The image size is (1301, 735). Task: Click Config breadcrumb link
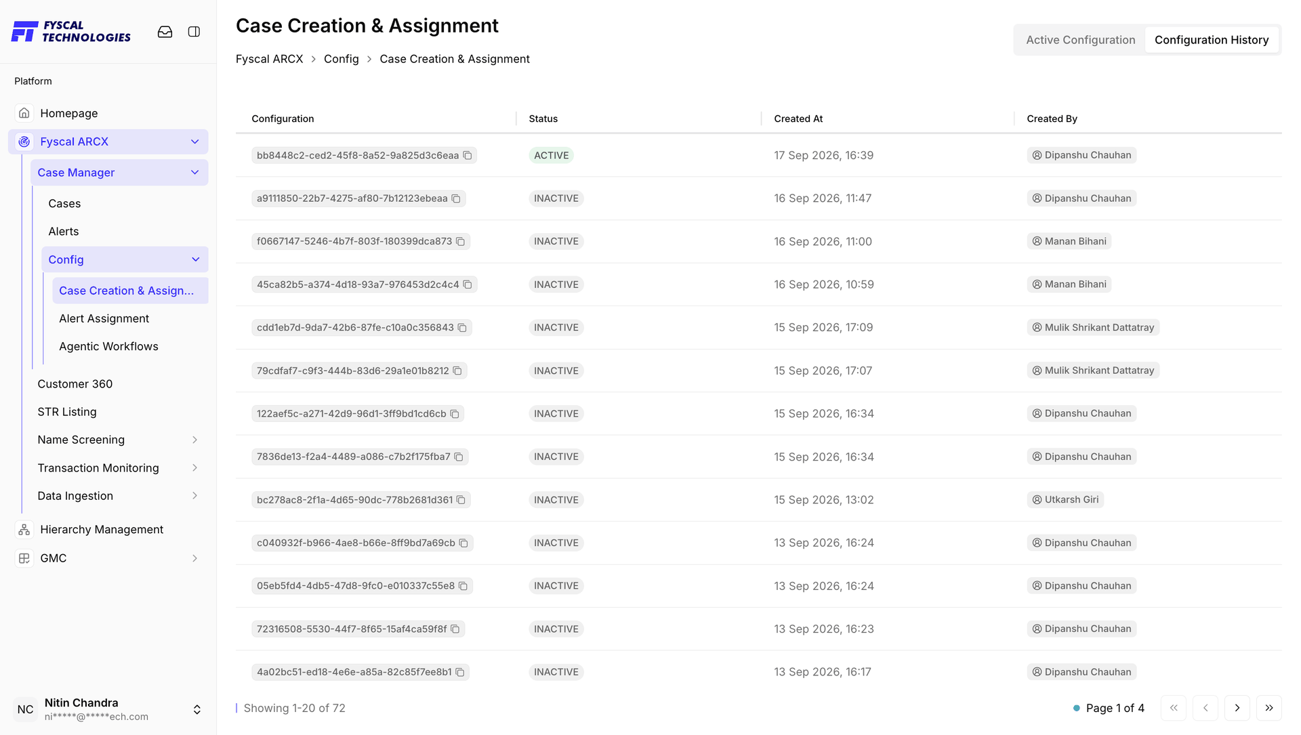[x=342, y=59]
